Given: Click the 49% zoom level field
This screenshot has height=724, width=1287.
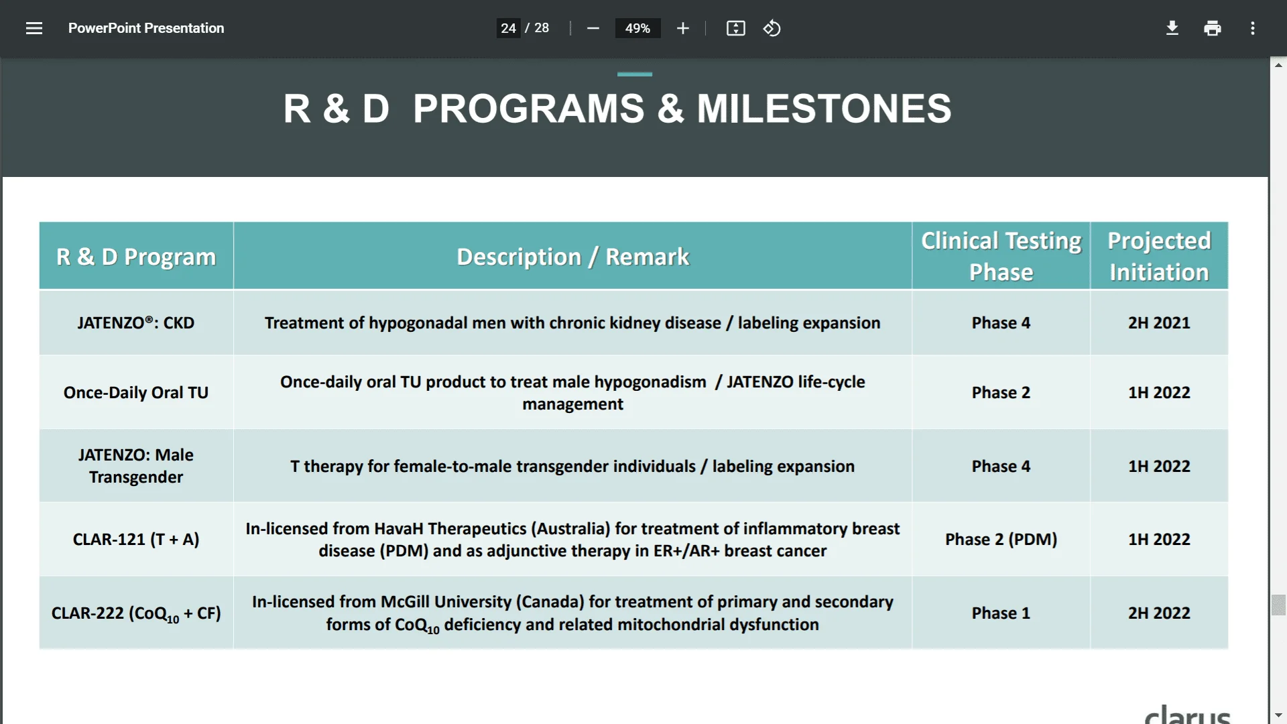Looking at the screenshot, I should click(x=637, y=28).
